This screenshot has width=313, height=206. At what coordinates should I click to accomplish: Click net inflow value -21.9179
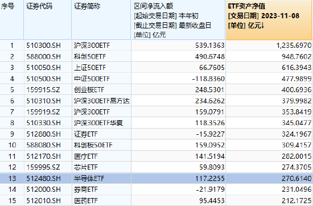(x=210, y=189)
